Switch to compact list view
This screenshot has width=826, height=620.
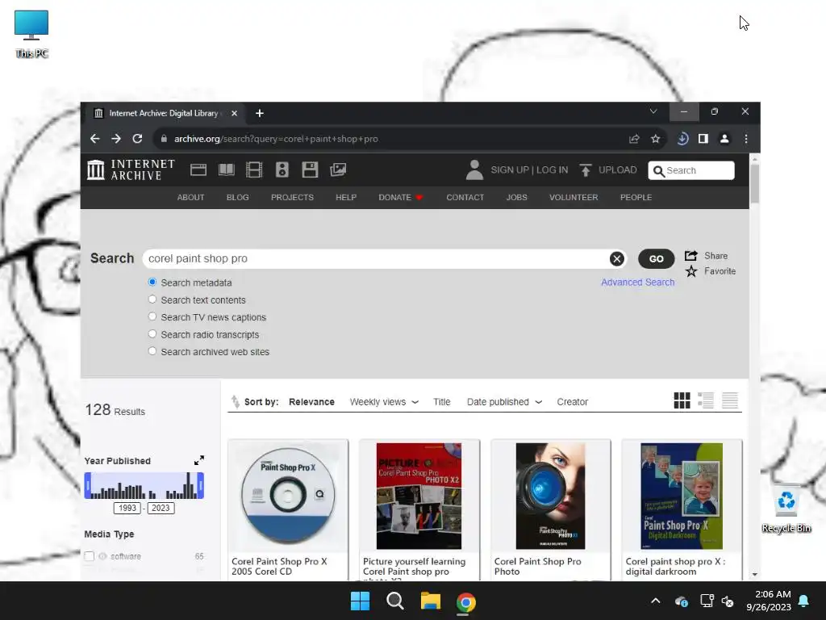pyautogui.click(x=729, y=400)
